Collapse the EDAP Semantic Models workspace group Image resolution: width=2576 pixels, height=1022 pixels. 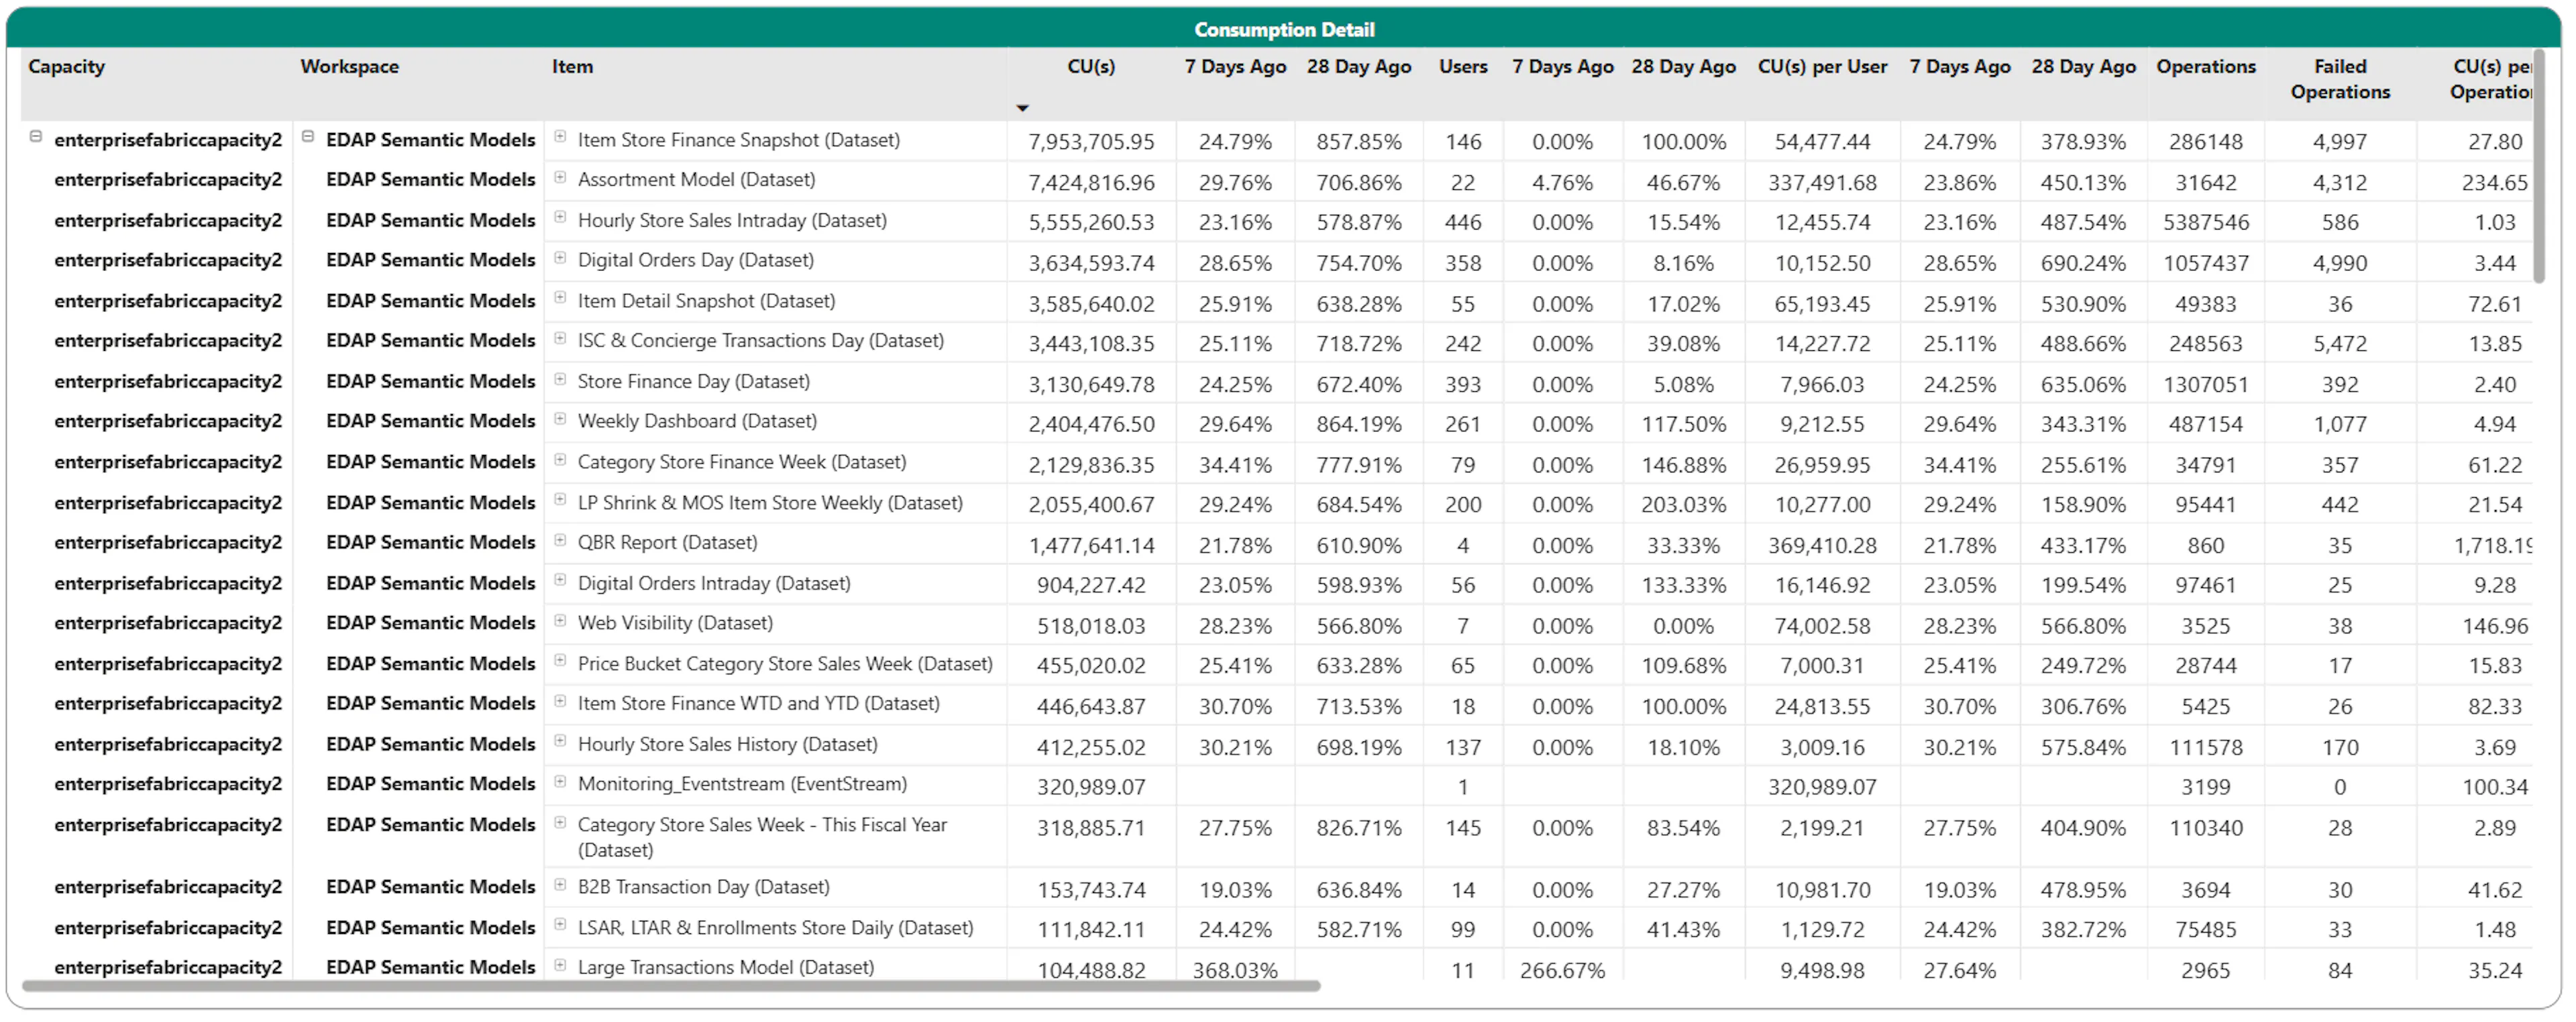(x=308, y=137)
